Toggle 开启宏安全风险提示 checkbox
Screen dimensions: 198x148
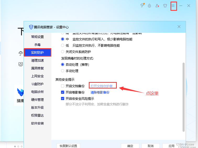click(63, 98)
